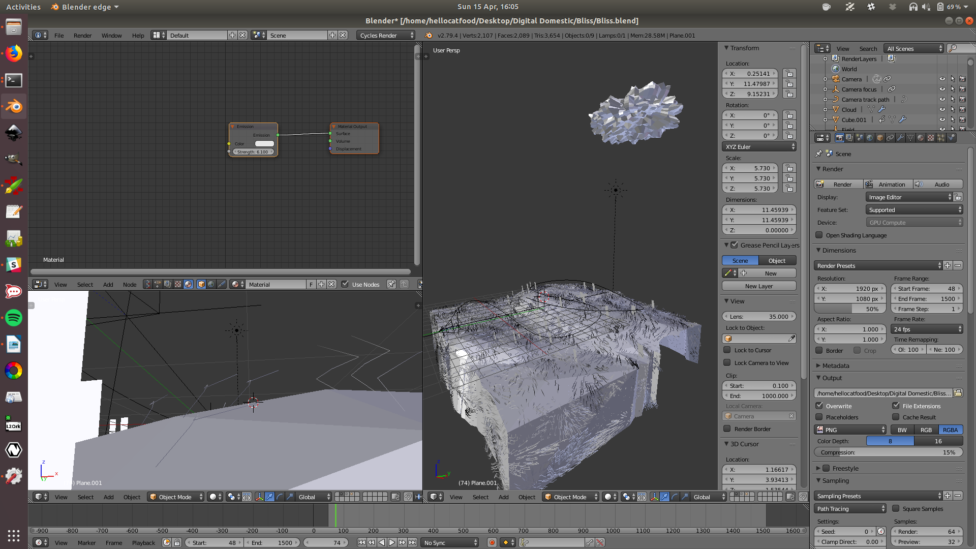Screen dimensions: 976x549
Task: Click the Render image button
Action: [x=839, y=184]
